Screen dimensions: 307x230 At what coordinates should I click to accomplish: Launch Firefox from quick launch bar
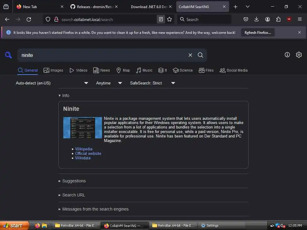37,226
